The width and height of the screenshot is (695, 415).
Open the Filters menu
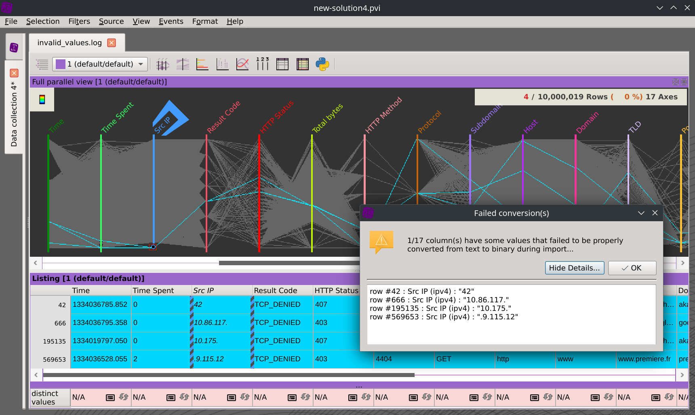pos(79,21)
